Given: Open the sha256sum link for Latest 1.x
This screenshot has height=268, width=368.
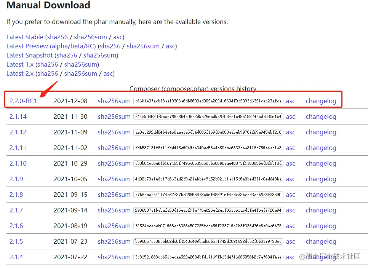Looking at the screenshot, I should (x=81, y=64).
